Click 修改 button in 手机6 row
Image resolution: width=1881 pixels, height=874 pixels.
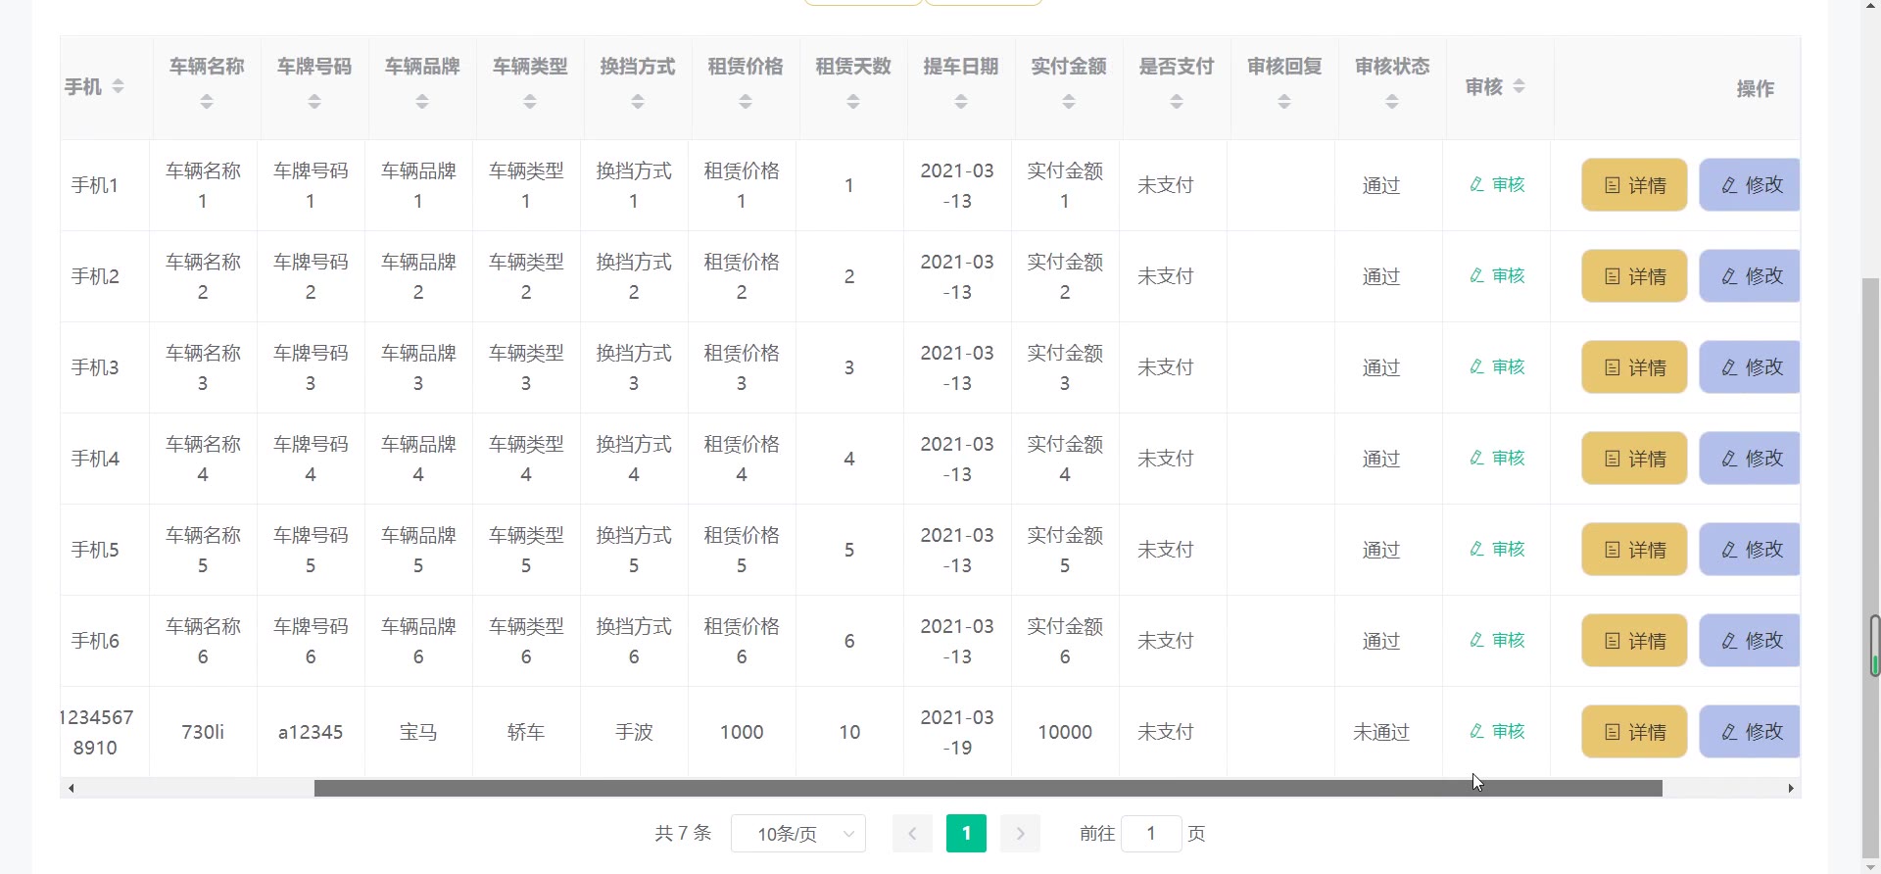[1750, 640]
